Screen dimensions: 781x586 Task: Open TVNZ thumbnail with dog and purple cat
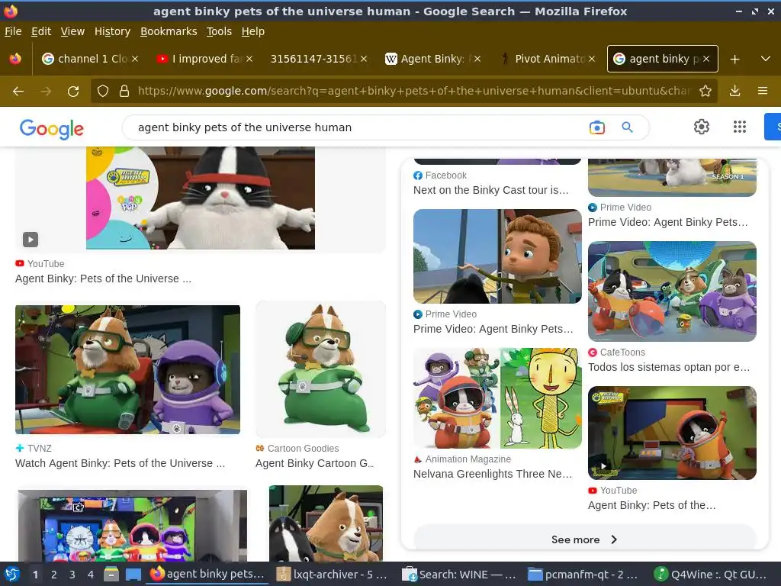[x=127, y=369]
